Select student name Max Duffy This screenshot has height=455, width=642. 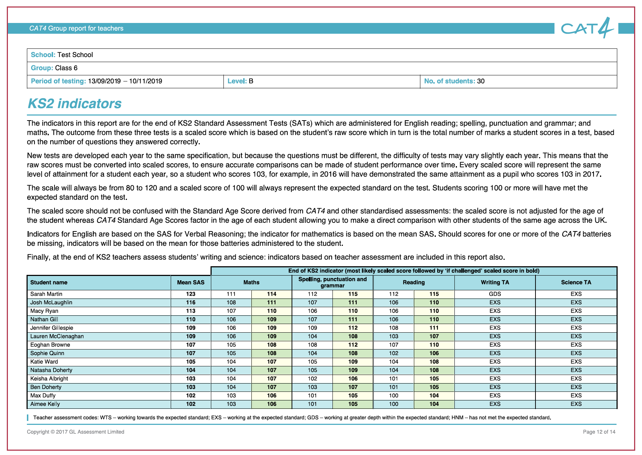[x=43, y=395]
